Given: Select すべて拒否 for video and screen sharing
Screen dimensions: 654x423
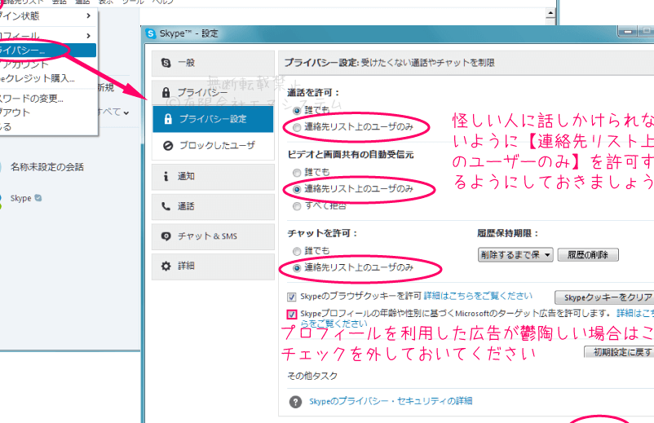Looking at the screenshot, I should (297, 206).
